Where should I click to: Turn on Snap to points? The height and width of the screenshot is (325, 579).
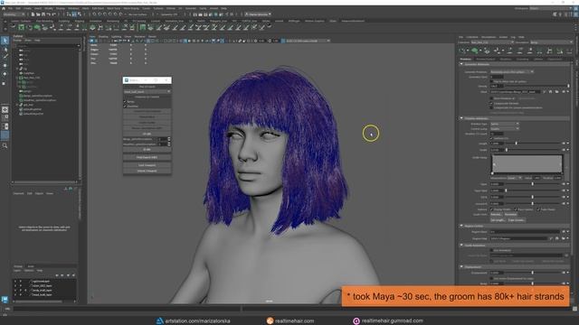point(105,14)
